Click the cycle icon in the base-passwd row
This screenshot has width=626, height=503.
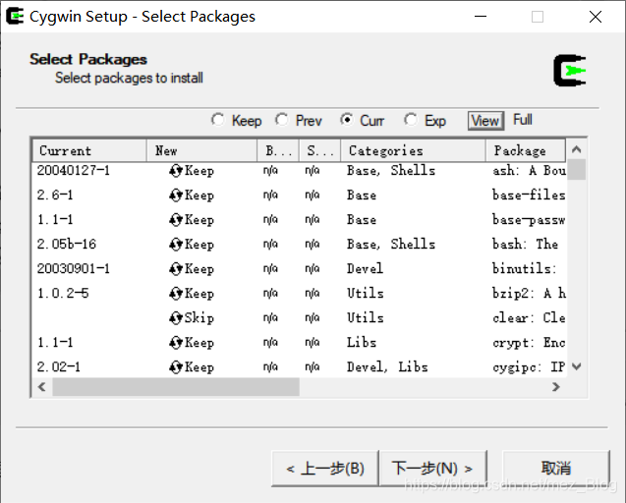tap(176, 220)
